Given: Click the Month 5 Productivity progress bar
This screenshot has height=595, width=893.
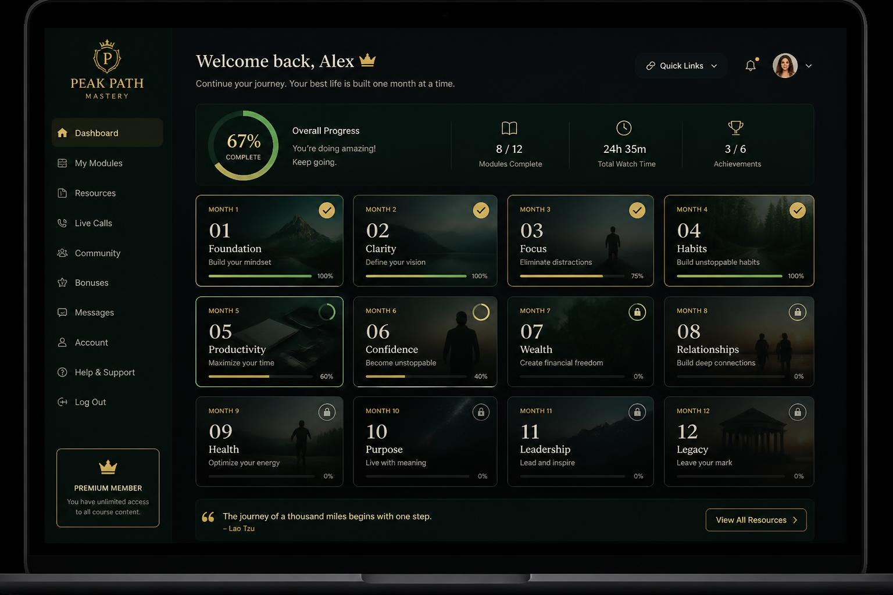Looking at the screenshot, I should click(x=260, y=377).
